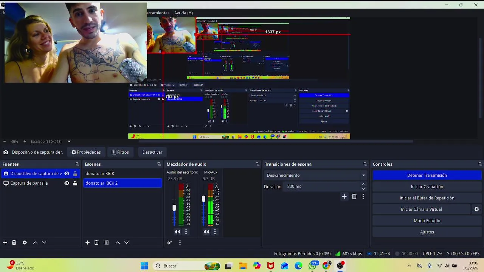Move selected source down in Fuentes
This screenshot has height=272, width=484.
(44, 243)
